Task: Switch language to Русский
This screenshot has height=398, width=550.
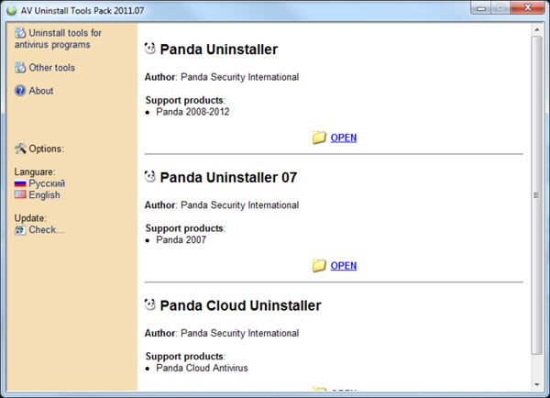Action: coord(47,183)
